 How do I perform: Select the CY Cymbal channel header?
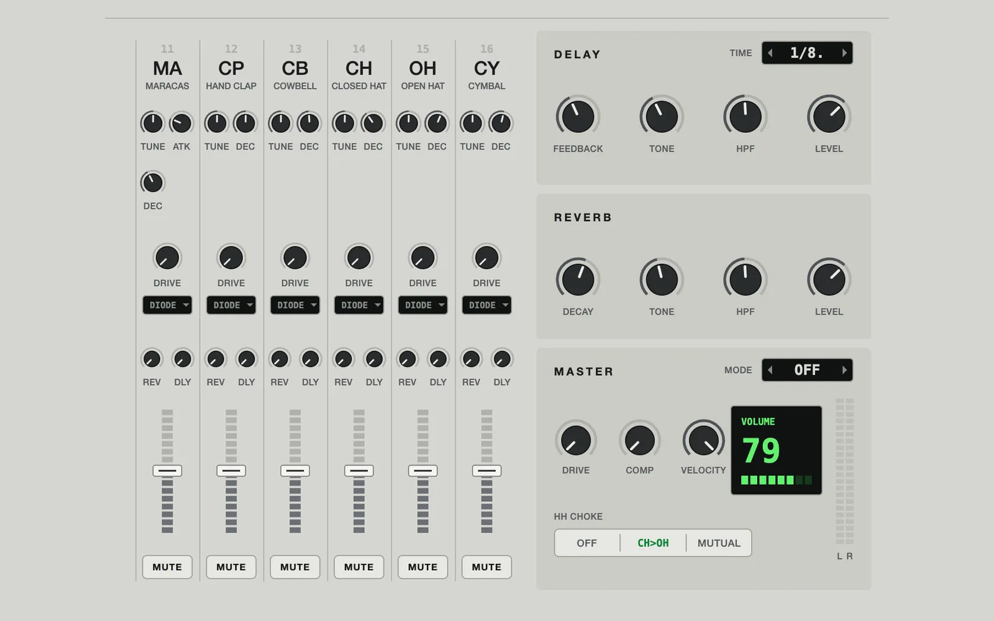tap(486, 68)
